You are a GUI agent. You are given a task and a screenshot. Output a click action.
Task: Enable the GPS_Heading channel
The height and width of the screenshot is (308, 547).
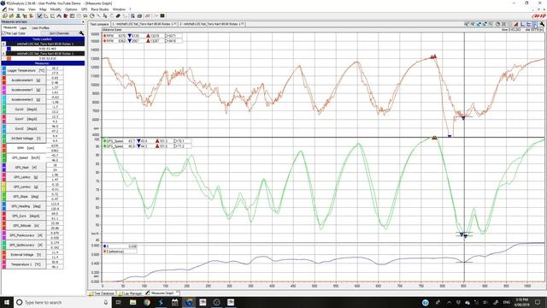(x=26, y=206)
